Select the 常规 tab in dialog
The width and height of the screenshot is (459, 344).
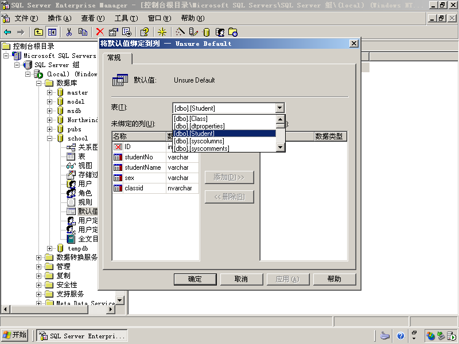(118, 58)
